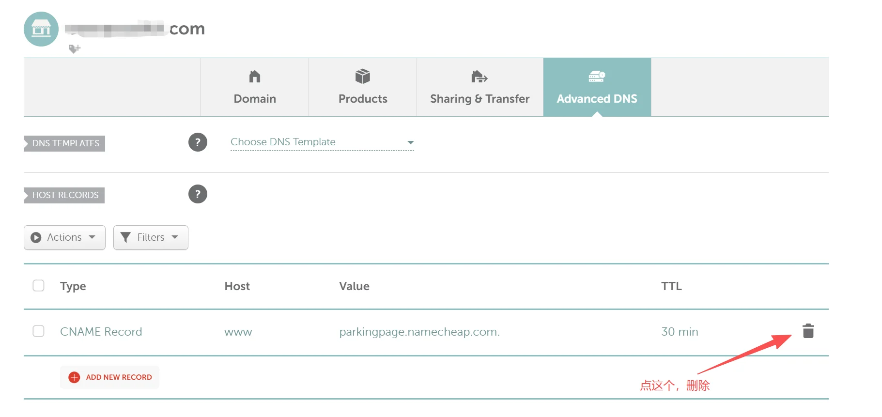This screenshot has width=882, height=417.
Task: Open help for DNS Templates
Action: 198,142
